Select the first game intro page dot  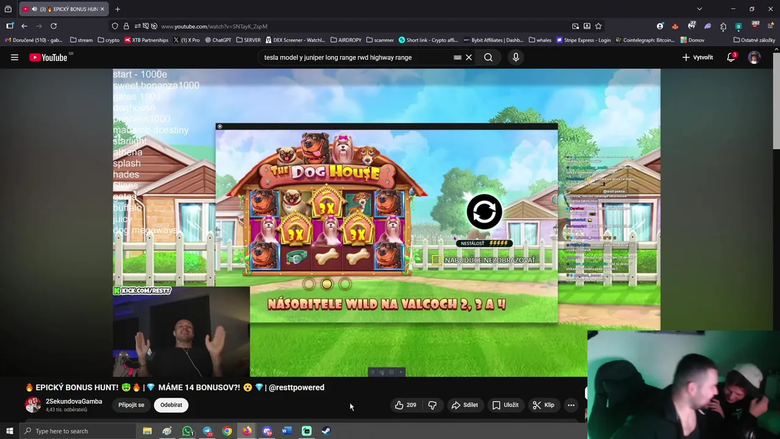tap(309, 284)
